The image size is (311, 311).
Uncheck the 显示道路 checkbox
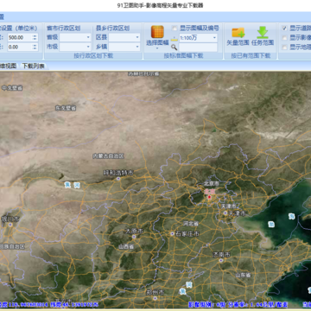(x=284, y=28)
